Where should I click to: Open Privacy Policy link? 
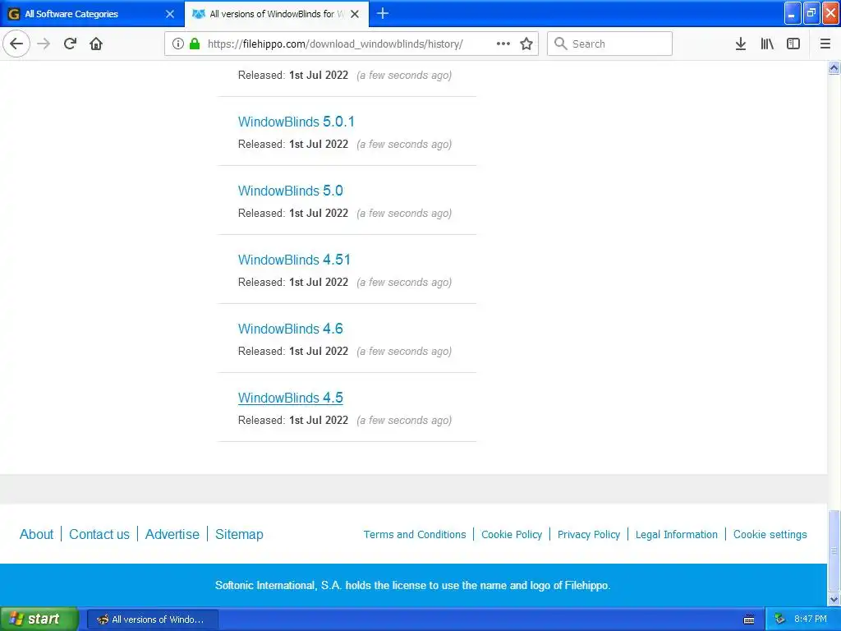[x=589, y=534]
